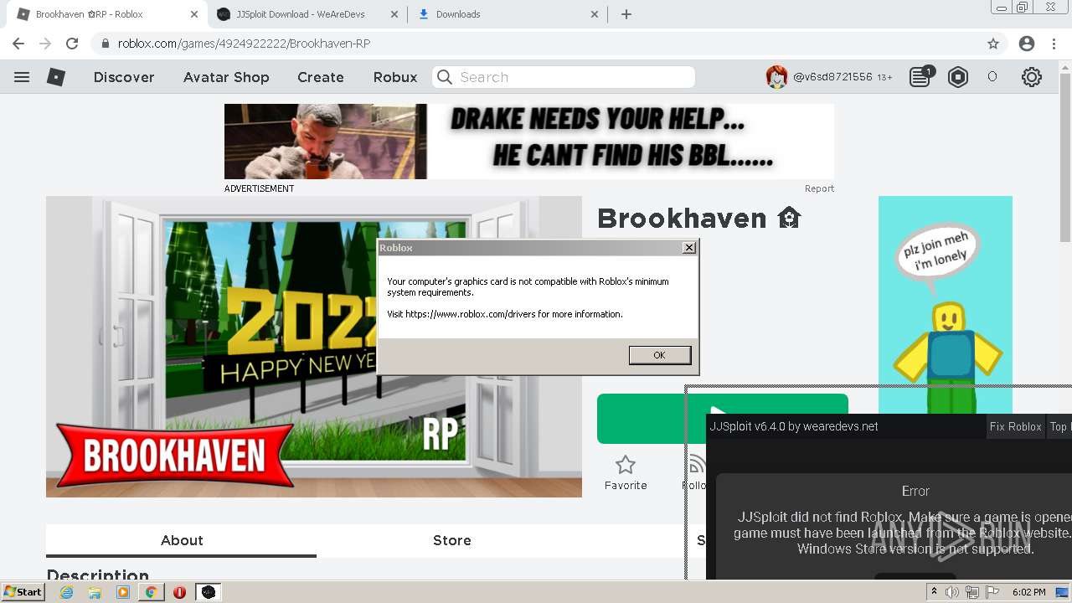Open the Chrome three-dot menu
The width and height of the screenshot is (1072, 603).
tap(1054, 44)
